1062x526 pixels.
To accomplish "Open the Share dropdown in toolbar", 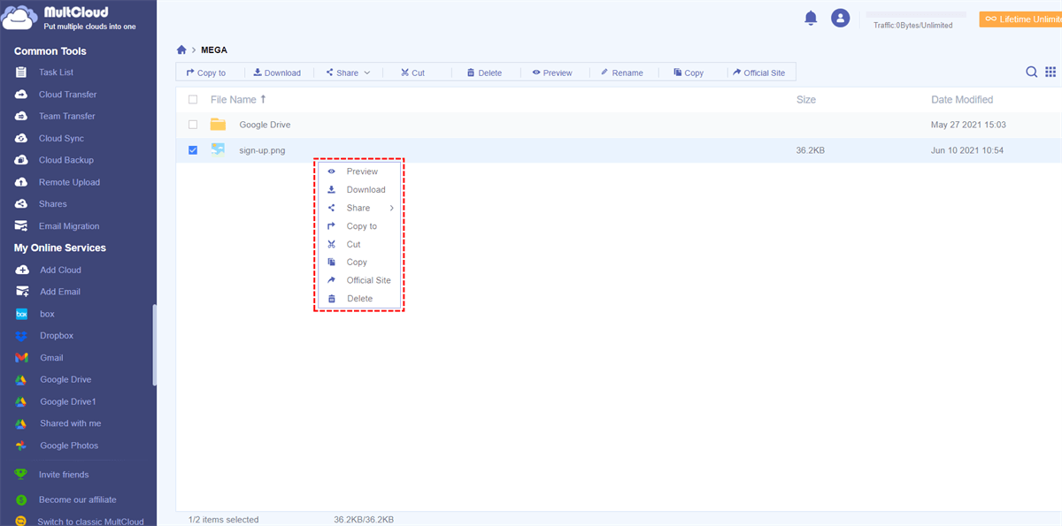I will [x=348, y=72].
